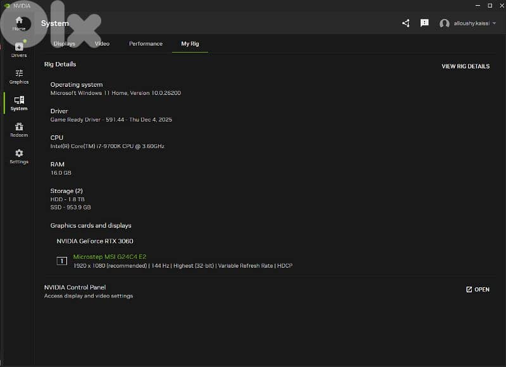Select the numbered display monitor icon

[x=61, y=261]
